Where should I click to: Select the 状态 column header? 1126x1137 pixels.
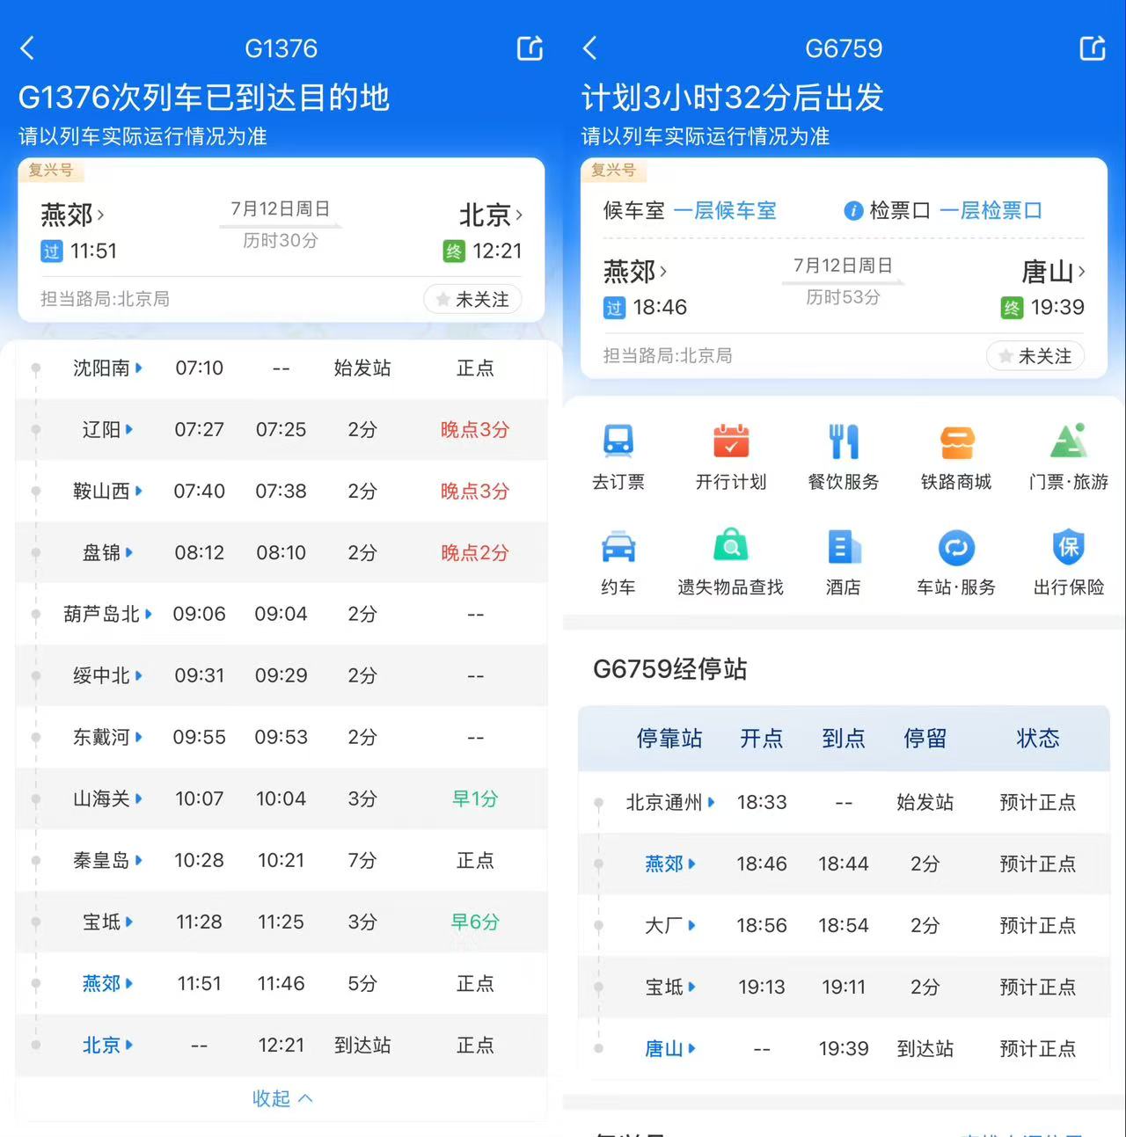coord(1038,738)
